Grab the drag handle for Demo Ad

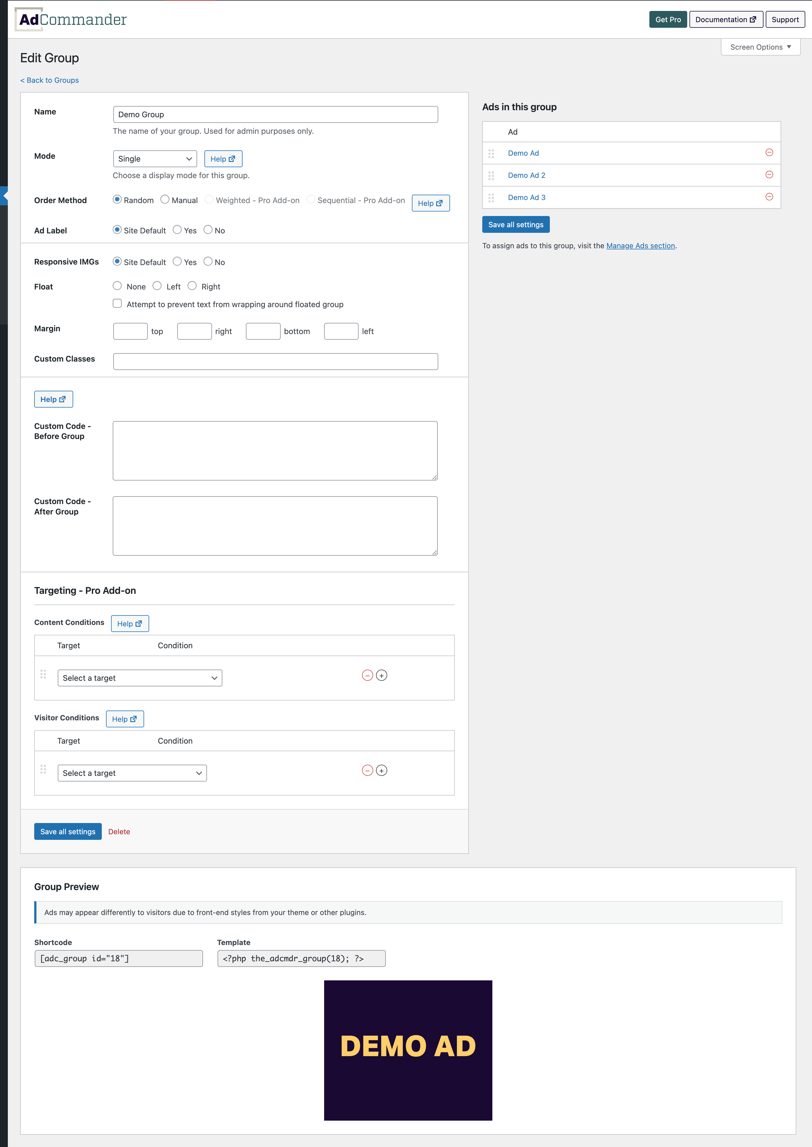click(x=491, y=153)
